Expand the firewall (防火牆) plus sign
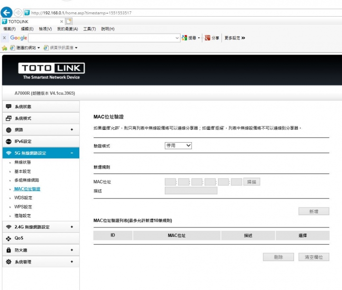This screenshot has height=290, width=342. [x=72, y=250]
